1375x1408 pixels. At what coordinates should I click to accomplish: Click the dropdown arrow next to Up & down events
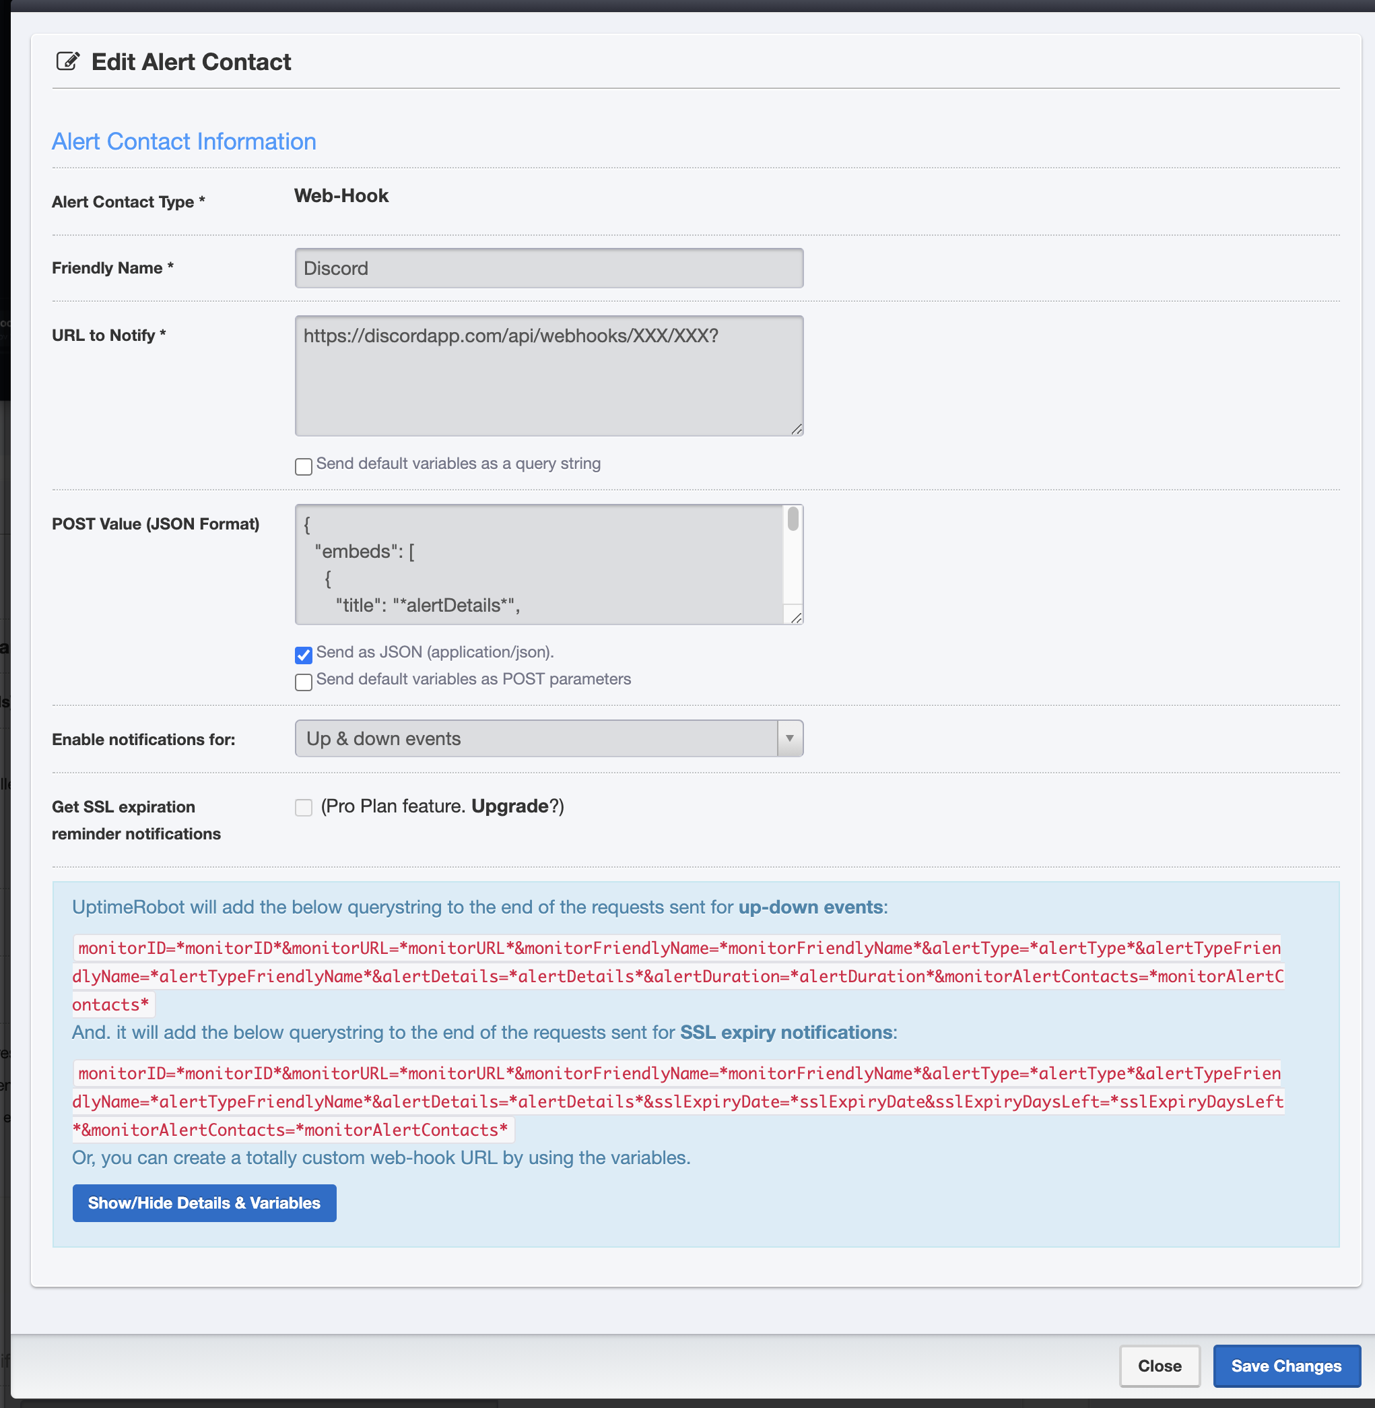click(789, 738)
